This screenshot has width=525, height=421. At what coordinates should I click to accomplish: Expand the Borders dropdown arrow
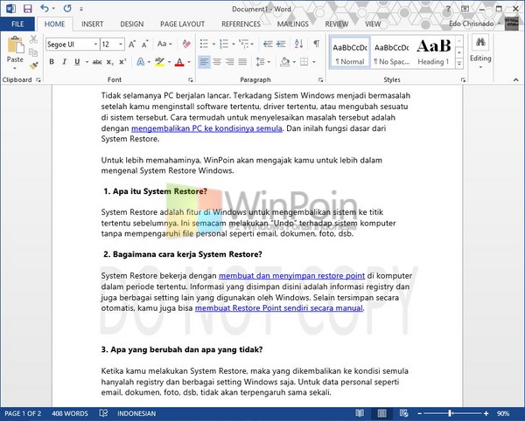coord(314,62)
